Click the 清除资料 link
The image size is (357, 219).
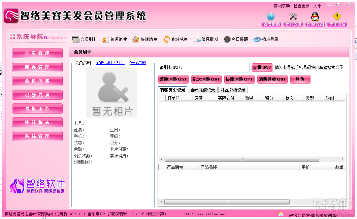pos(138,63)
